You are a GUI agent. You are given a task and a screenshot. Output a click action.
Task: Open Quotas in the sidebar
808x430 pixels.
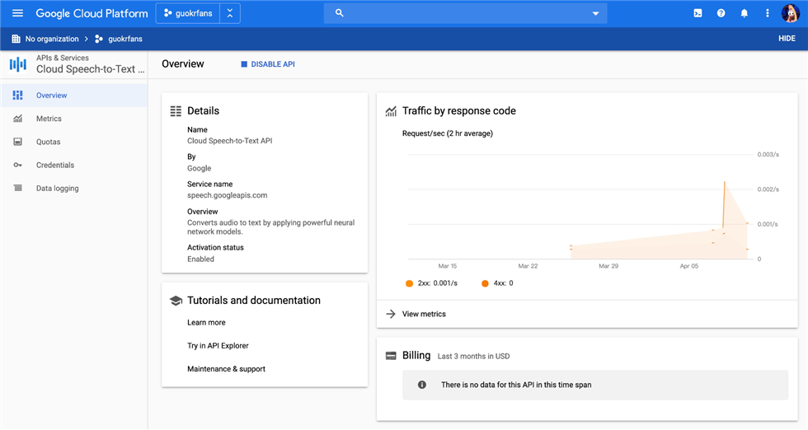pyautogui.click(x=74, y=142)
